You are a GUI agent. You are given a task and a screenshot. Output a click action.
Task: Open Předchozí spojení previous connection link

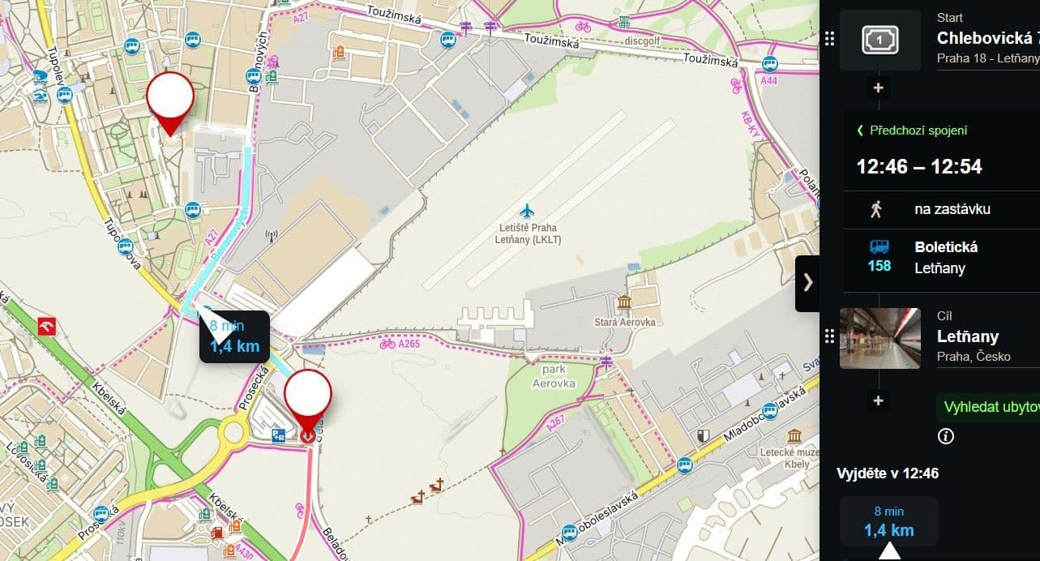912,131
